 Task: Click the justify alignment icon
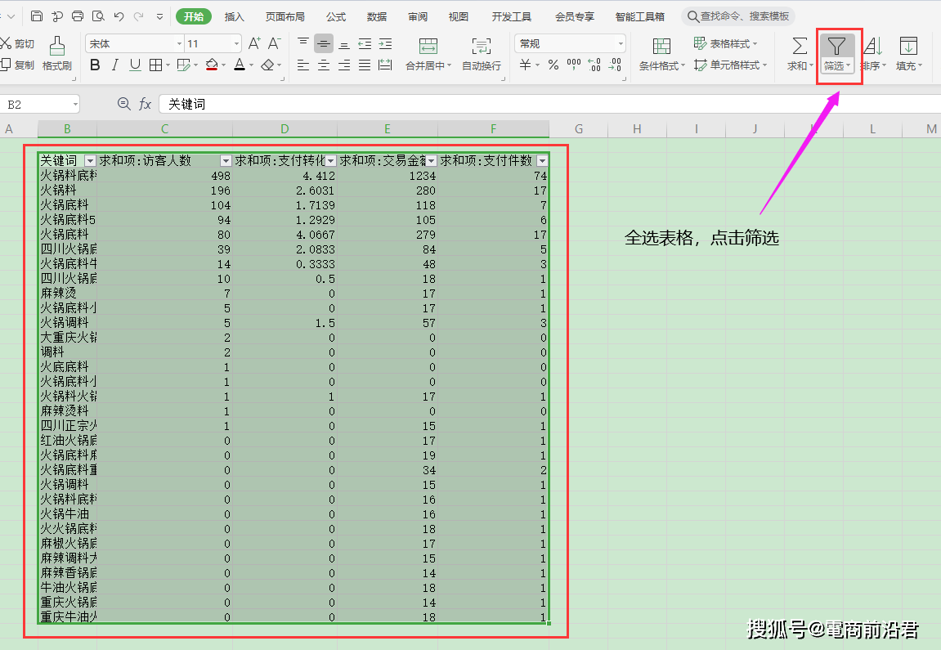[x=365, y=65]
